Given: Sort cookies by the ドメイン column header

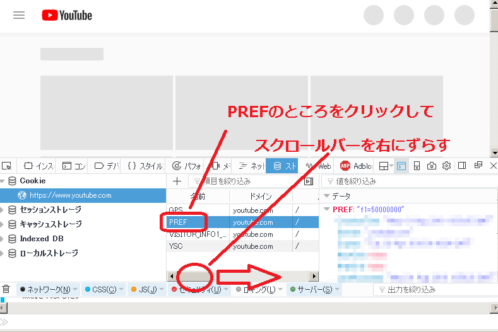Looking at the screenshot, I should (261, 197).
